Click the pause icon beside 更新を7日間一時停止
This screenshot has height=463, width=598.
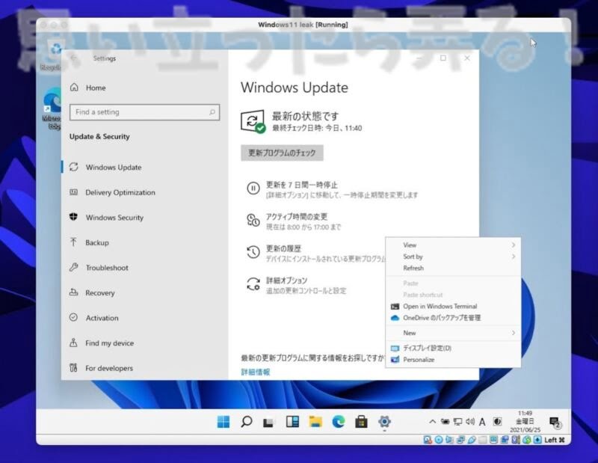[253, 188]
